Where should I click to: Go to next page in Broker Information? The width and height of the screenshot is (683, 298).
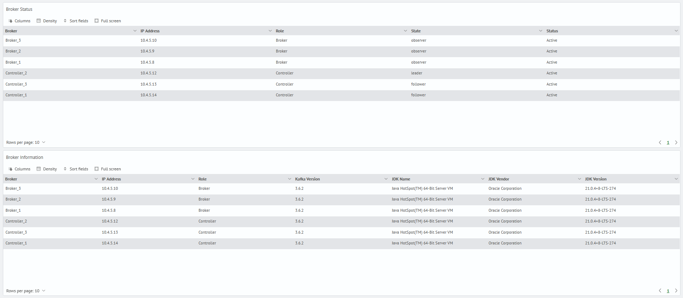point(676,290)
